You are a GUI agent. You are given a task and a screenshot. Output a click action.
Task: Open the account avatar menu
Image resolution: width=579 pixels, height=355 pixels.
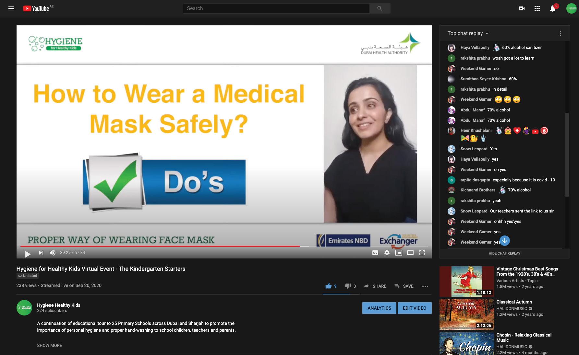571,8
